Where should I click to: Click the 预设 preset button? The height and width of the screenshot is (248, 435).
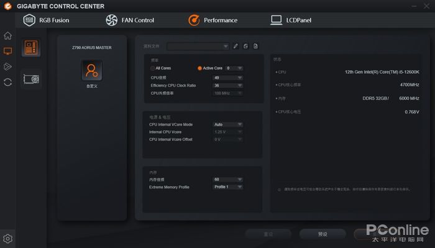point(323,234)
